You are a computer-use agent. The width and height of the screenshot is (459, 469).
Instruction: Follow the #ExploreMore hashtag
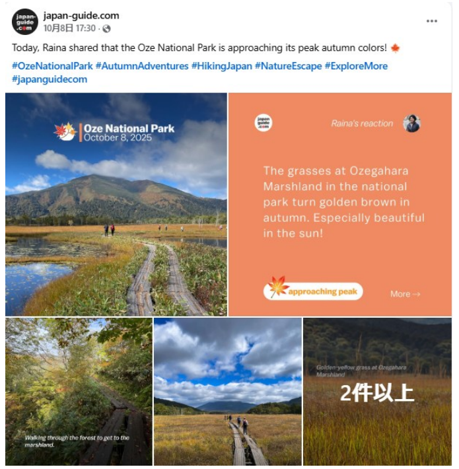356,66
